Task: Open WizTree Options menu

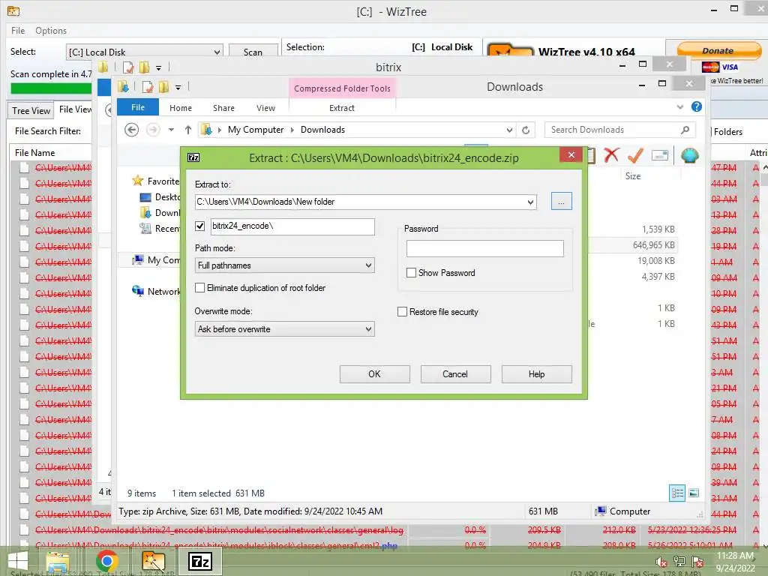Action: coord(50,30)
